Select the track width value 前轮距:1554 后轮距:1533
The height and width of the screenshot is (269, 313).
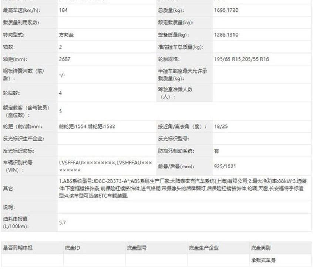(x=87, y=126)
